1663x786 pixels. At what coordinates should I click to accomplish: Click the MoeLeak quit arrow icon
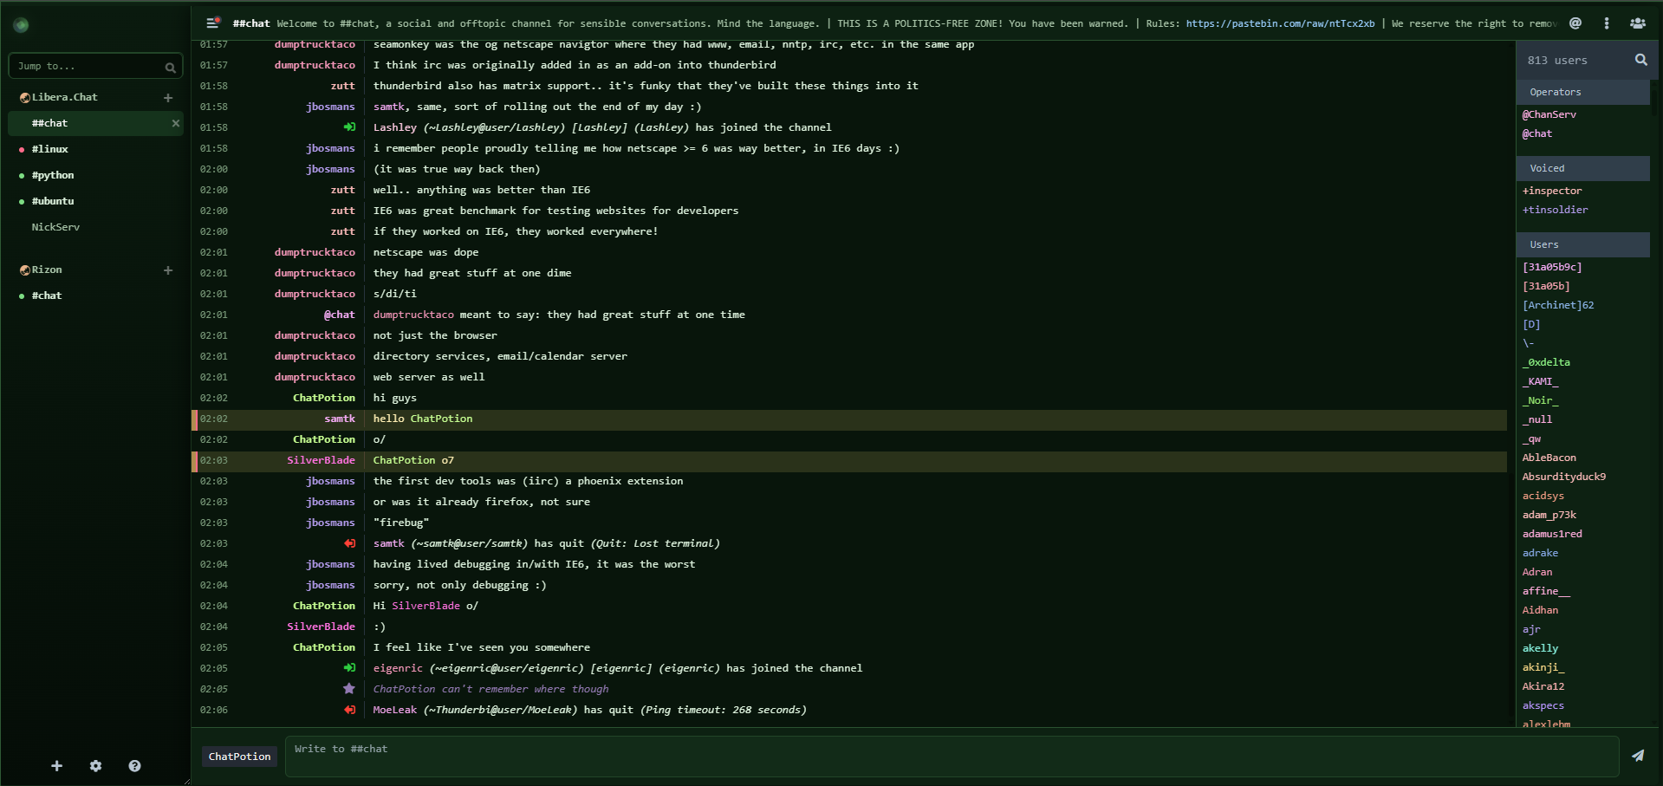click(349, 710)
